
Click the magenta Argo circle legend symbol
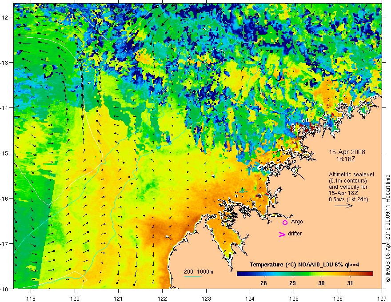(x=285, y=223)
